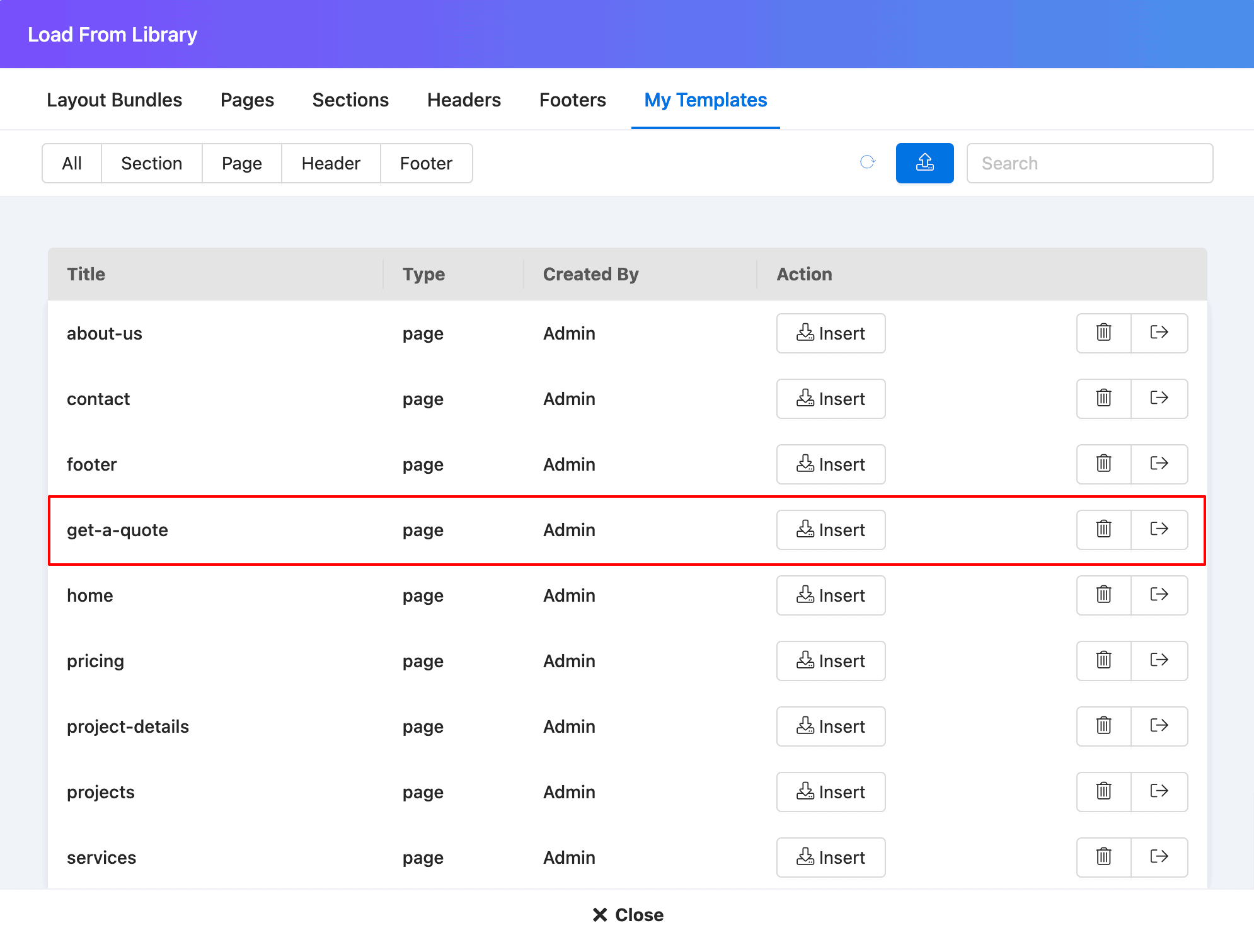Viewport: 1254px width, 935px height.
Task: Delete the pricing template
Action: click(x=1103, y=660)
